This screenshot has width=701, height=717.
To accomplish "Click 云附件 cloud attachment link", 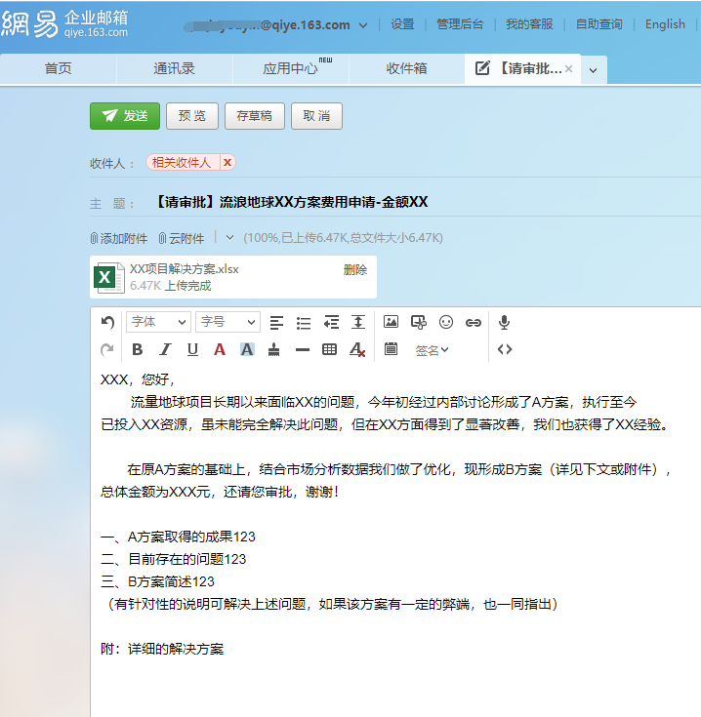I will tap(182, 238).
